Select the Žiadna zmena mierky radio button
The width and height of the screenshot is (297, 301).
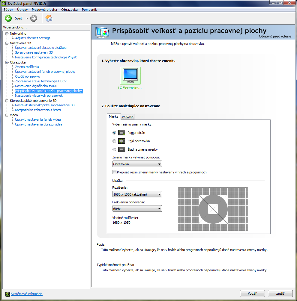tap(114, 149)
